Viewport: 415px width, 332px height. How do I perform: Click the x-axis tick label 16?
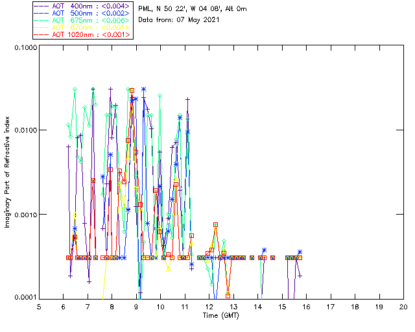click(307, 307)
